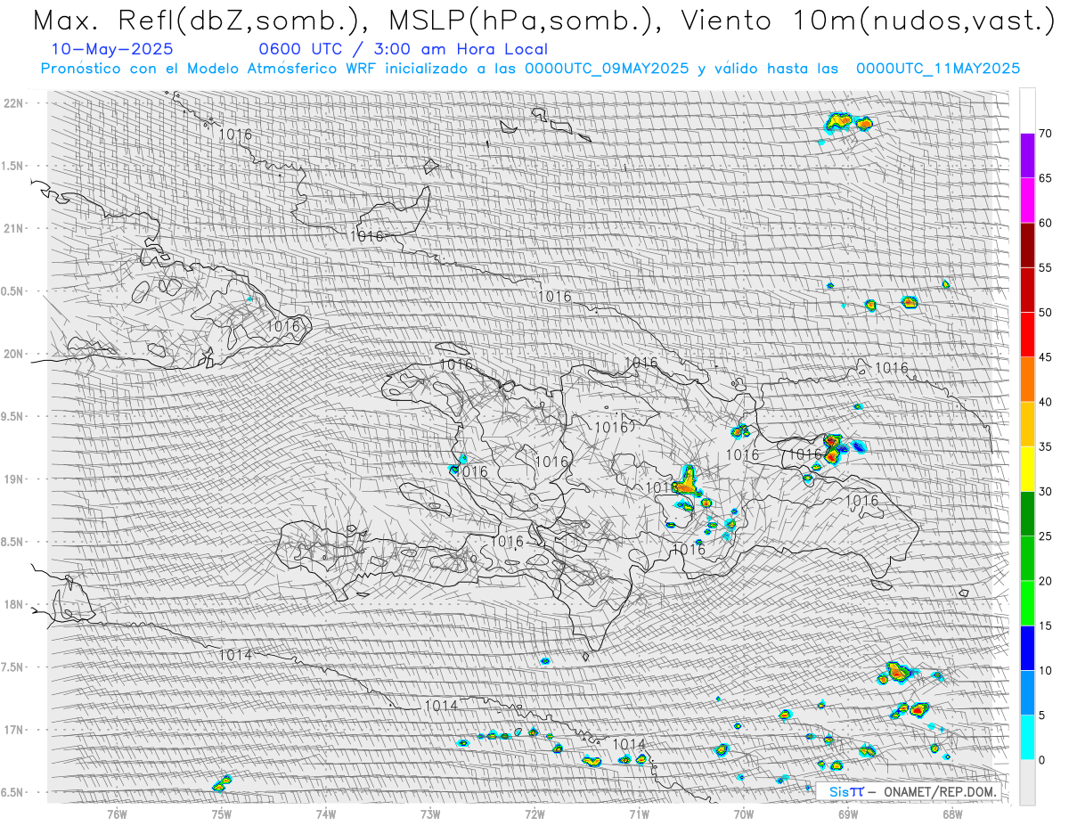Screen dimensions: 1069x826
Task: Click longitude axis label '69W'
Action: tap(847, 814)
